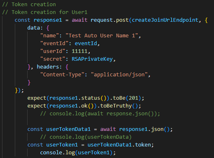
Task: Place cursor in "Test Auto User Name 1" string
Action: tap(102, 36)
